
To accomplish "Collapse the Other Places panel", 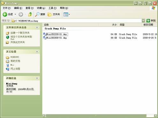I will (x=37, y=52).
